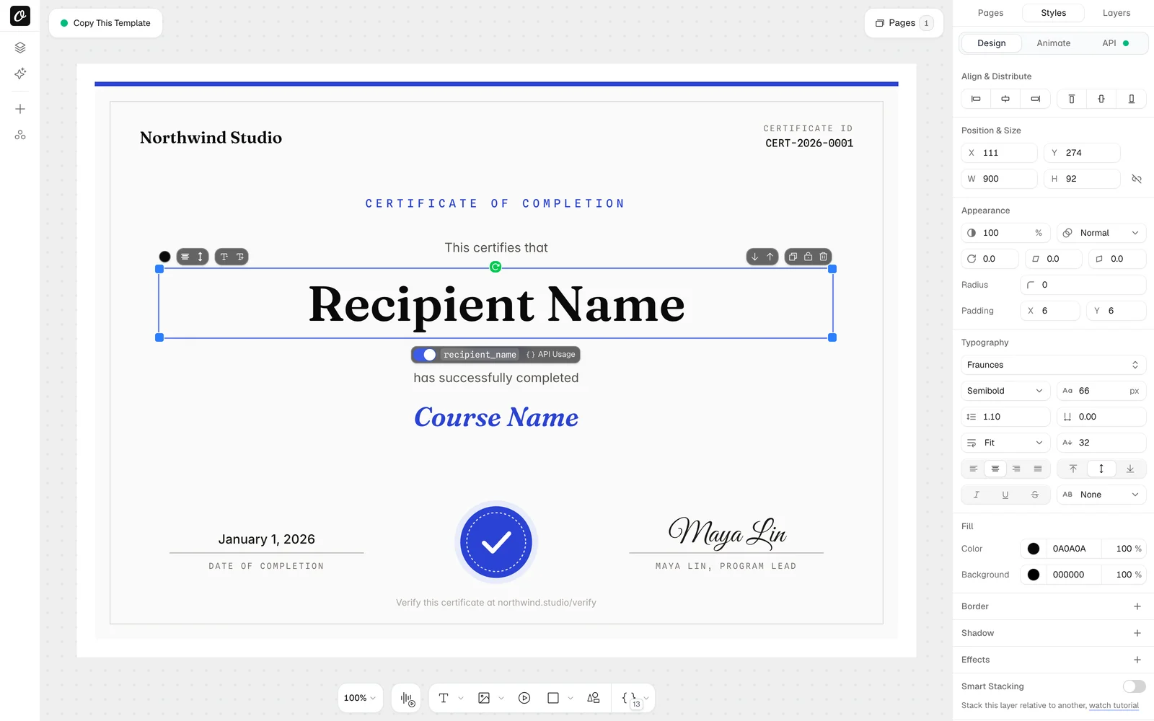This screenshot has height=721, width=1154.
Task: Duplicate the selected Recipient Name layer
Action: tap(793, 257)
